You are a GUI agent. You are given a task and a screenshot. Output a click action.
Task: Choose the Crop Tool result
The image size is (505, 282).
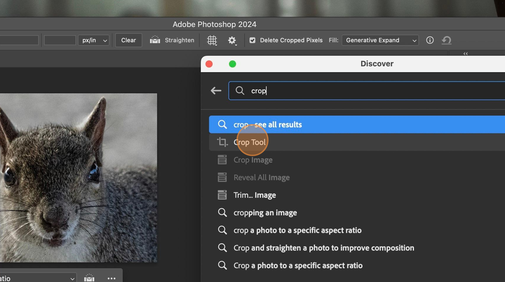click(357, 142)
